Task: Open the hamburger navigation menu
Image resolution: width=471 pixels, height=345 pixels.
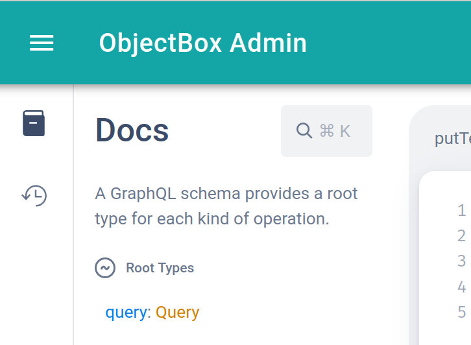Action: [42, 43]
